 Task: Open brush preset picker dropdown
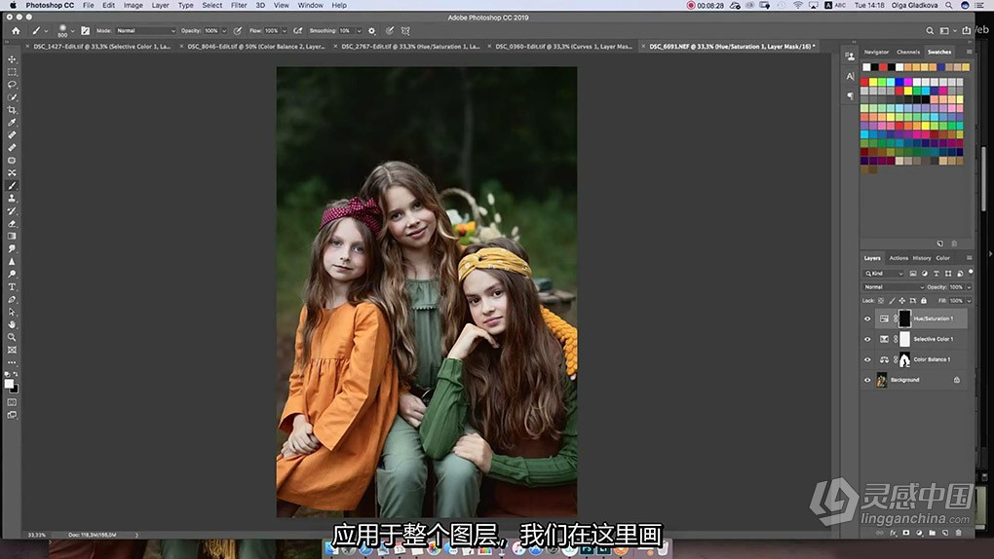[x=72, y=30]
